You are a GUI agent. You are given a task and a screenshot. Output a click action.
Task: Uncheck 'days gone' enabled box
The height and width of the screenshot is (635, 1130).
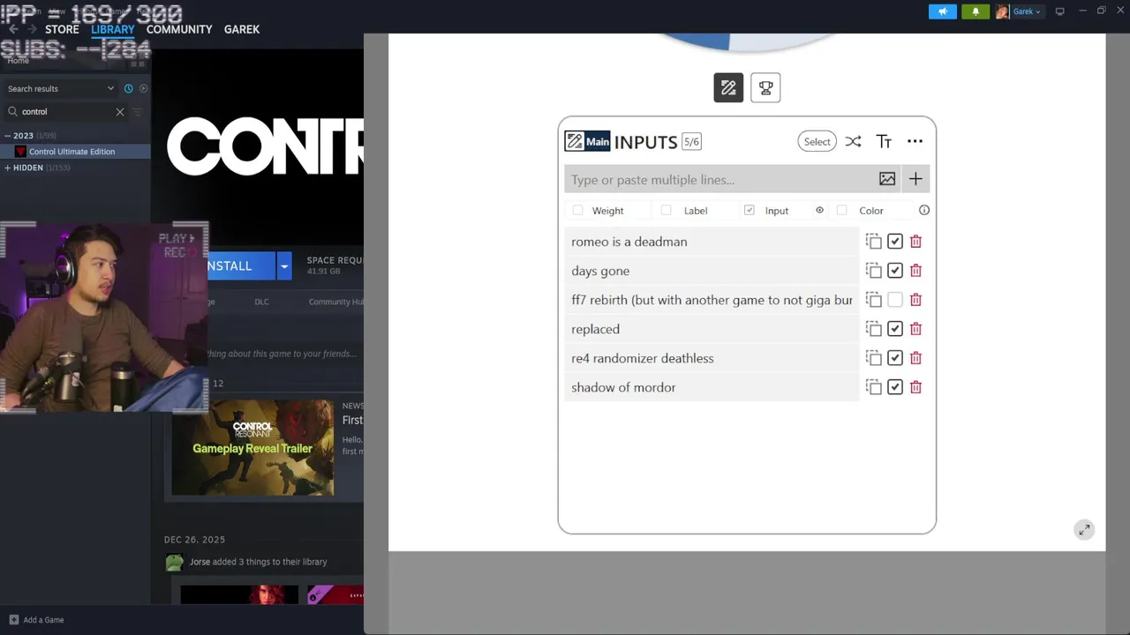tap(895, 271)
